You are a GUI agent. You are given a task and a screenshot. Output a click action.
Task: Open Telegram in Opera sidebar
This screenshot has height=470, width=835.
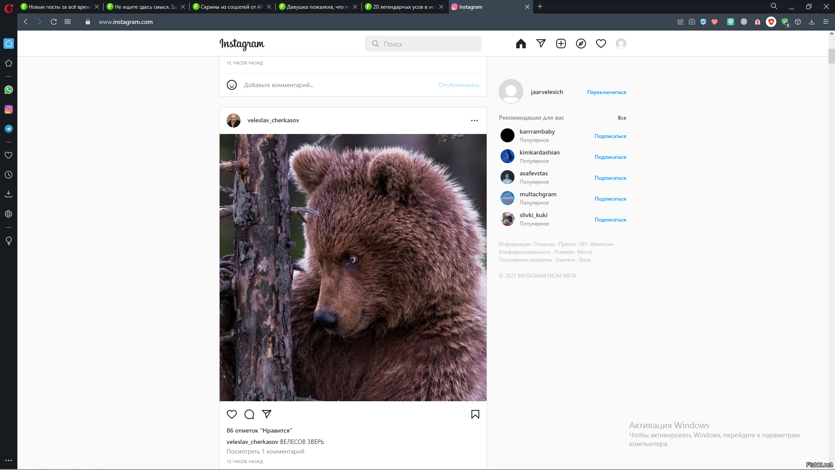pos(9,129)
